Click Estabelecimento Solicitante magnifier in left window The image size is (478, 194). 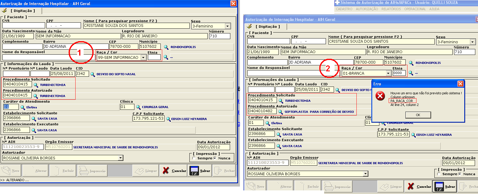pos(34,119)
